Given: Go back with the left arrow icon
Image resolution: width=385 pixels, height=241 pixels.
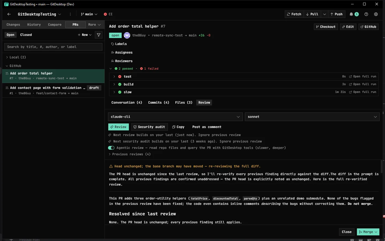Looking at the screenshot, I should (x=9, y=14).
